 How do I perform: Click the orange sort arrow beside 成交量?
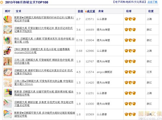pyautogui.click(x=86, y=11)
